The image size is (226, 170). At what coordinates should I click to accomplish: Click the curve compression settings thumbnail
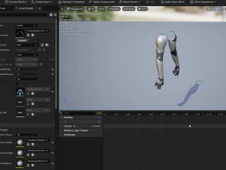[x=20, y=153]
